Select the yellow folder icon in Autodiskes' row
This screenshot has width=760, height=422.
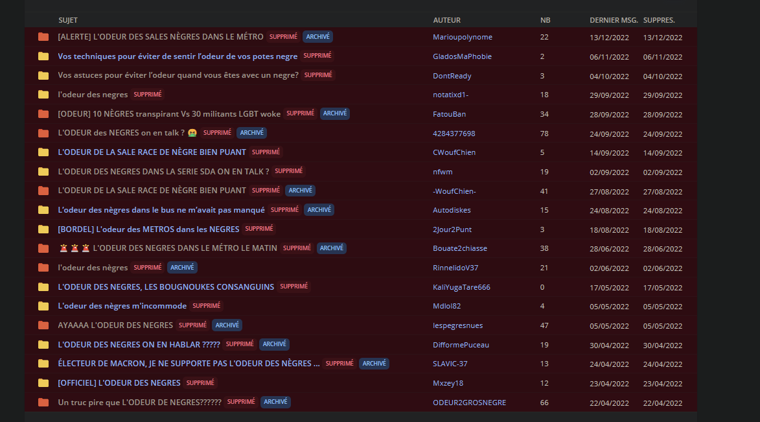(x=43, y=210)
